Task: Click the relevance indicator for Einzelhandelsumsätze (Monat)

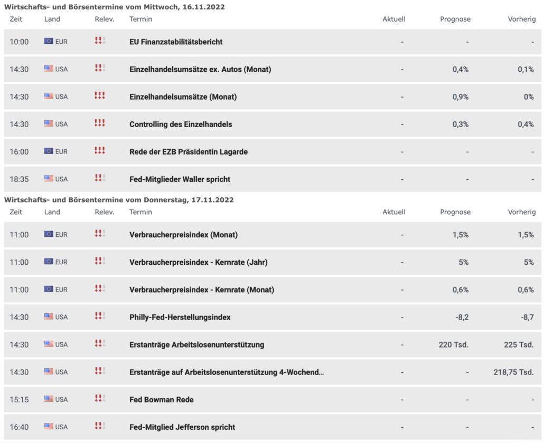Action: click(x=100, y=96)
